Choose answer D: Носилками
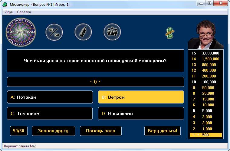230x151 pixels. point(141,113)
